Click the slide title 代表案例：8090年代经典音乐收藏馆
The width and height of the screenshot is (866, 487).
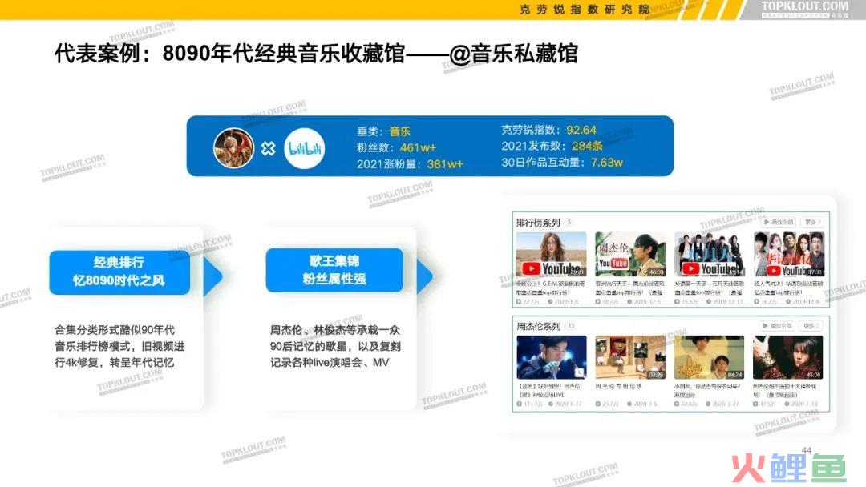tap(316, 54)
